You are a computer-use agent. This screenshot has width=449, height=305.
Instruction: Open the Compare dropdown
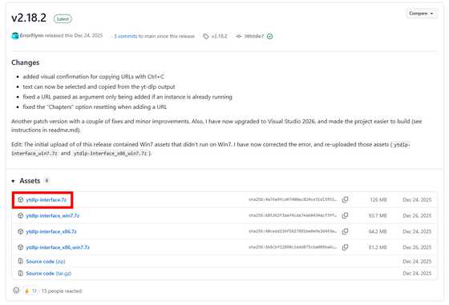point(422,14)
